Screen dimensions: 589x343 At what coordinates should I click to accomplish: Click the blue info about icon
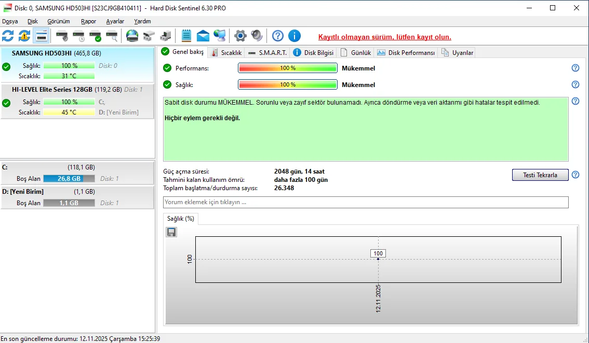(295, 36)
